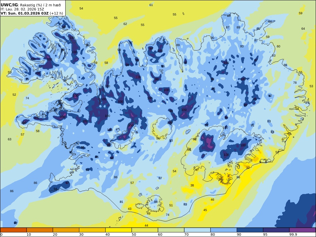Click the map value '43'
Screen dimensions: 316x237
130,209
